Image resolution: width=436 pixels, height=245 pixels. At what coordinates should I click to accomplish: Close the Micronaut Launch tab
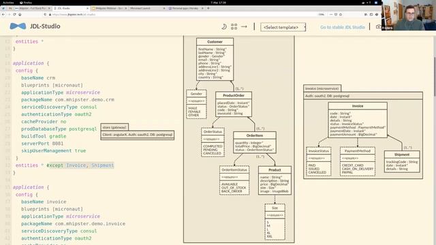[x=164, y=8]
